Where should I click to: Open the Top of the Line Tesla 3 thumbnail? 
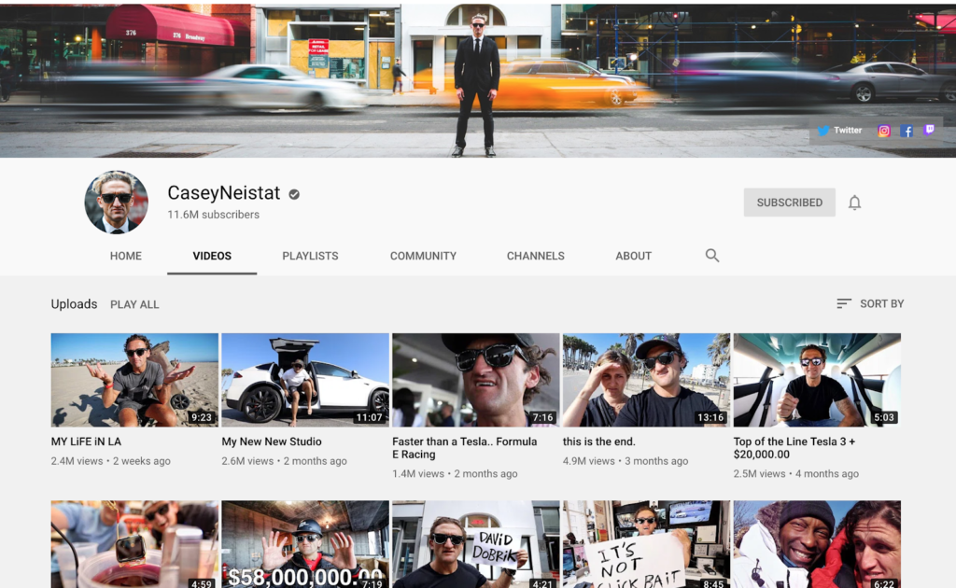pos(817,380)
